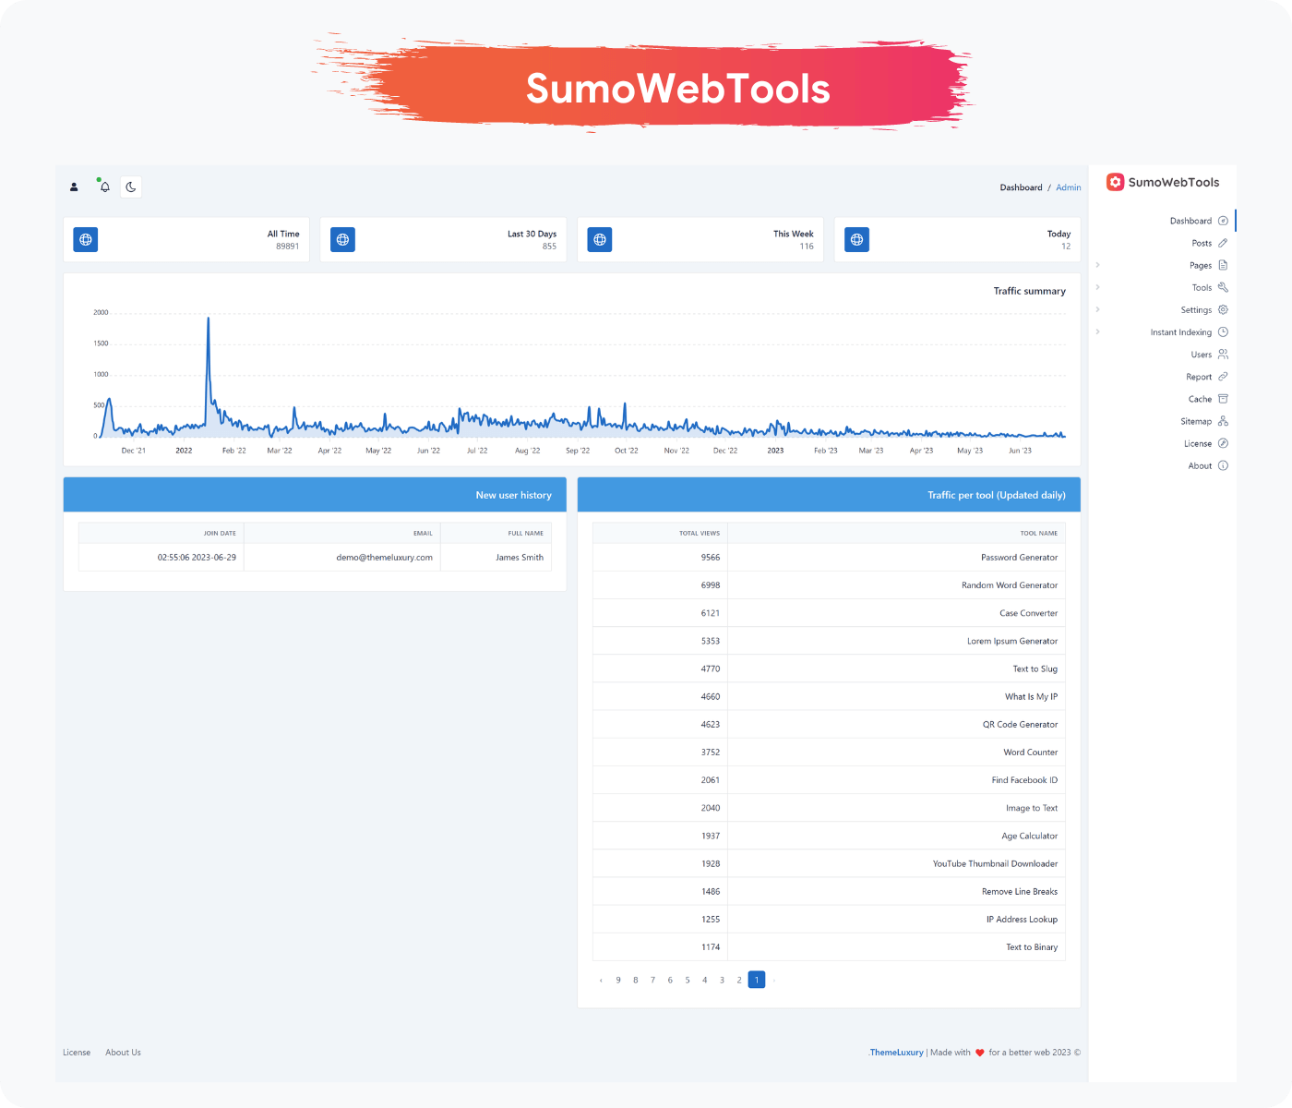Click the globe icon on the All Time card
This screenshot has width=1292, height=1108.
pyautogui.click(x=86, y=239)
